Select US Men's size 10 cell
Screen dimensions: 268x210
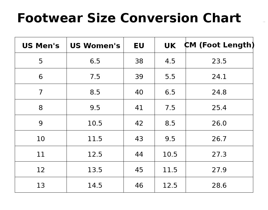(x=41, y=138)
